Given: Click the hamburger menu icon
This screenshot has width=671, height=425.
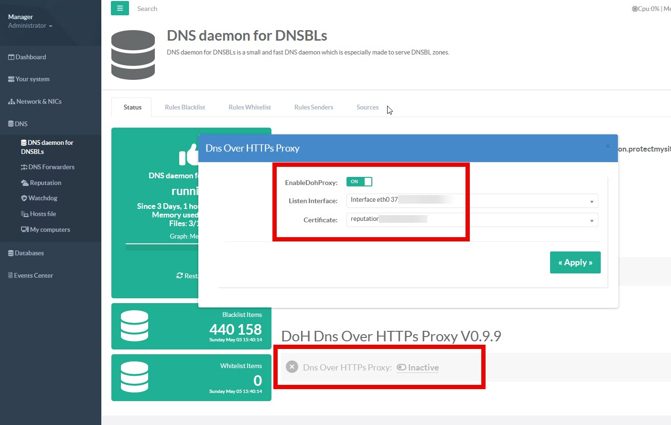Looking at the screenshot, I should (120, 8).
